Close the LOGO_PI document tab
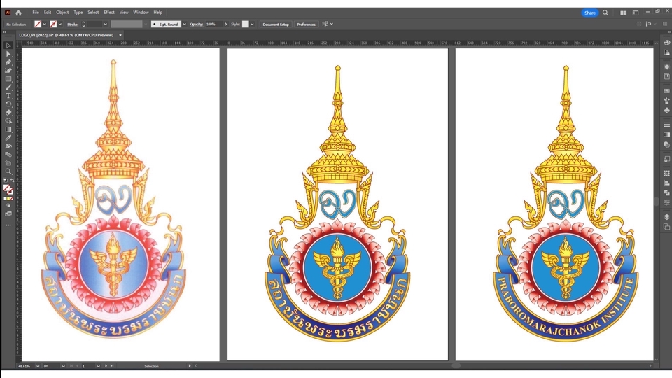This screenshot has width=672, height=378. 120,35
